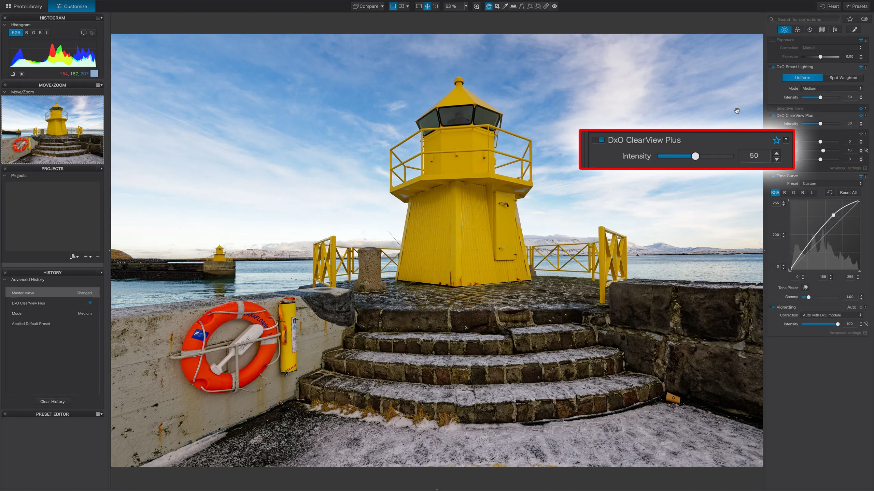This screenshot has height=491, width=874.
Task: Click the Vignetting Intensity slider handle
Action: coord(837,324)
